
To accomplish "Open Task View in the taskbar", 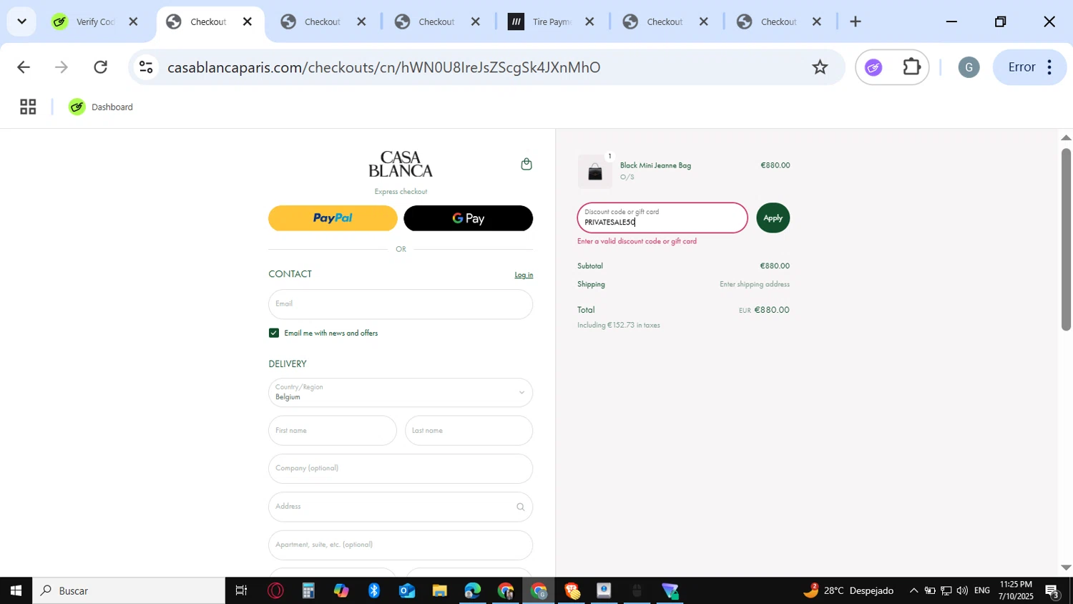I will [242, 590].
